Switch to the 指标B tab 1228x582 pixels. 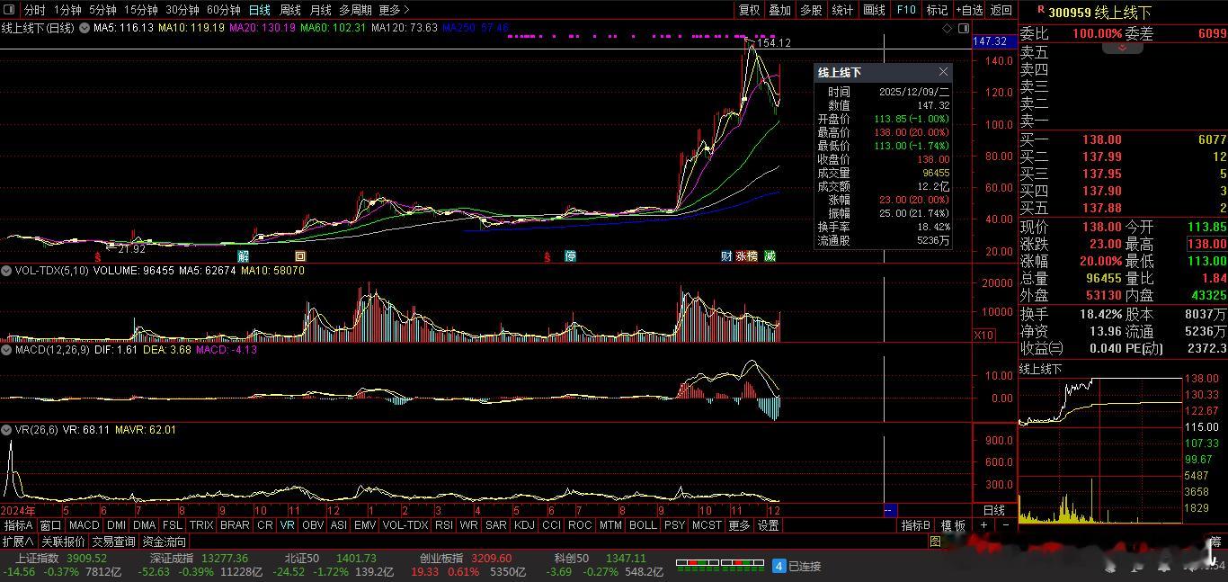(x=915, y=524)
